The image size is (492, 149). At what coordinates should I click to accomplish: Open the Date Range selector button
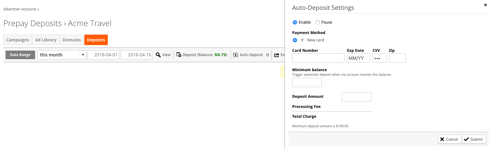pyautogui.click(x=20, y=55)
